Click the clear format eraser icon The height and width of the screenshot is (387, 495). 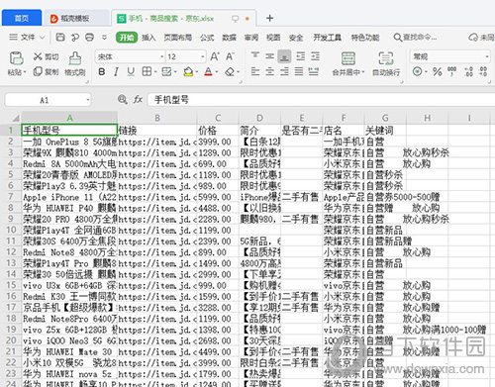[x=230, y=71]
